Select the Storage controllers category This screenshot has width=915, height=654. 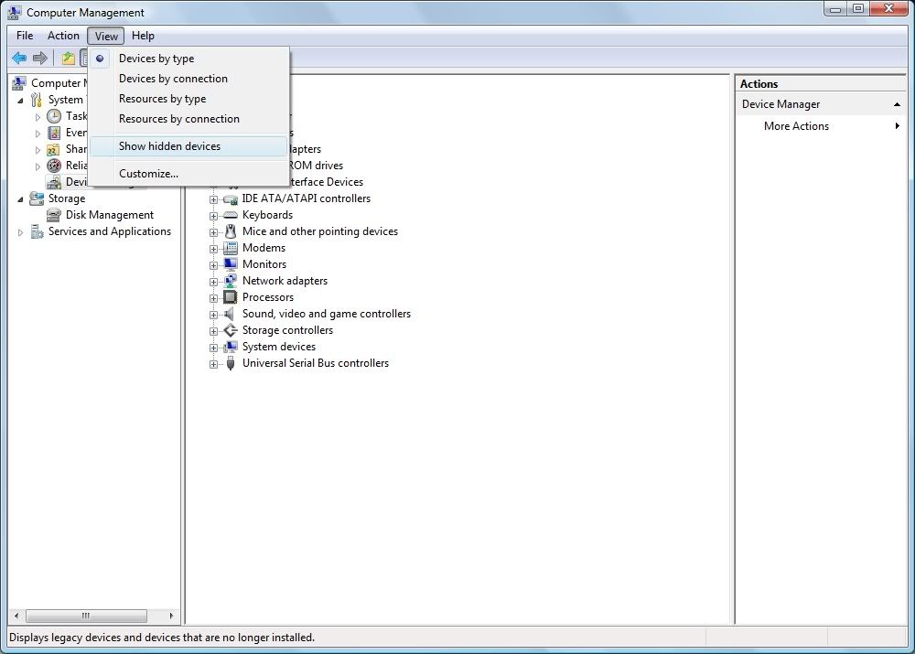(x=287, y=330)
